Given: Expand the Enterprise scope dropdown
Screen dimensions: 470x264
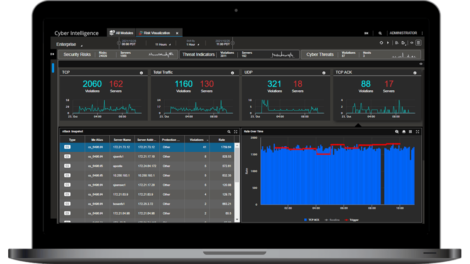Looking at the screenshot, I should coord(69,44).
